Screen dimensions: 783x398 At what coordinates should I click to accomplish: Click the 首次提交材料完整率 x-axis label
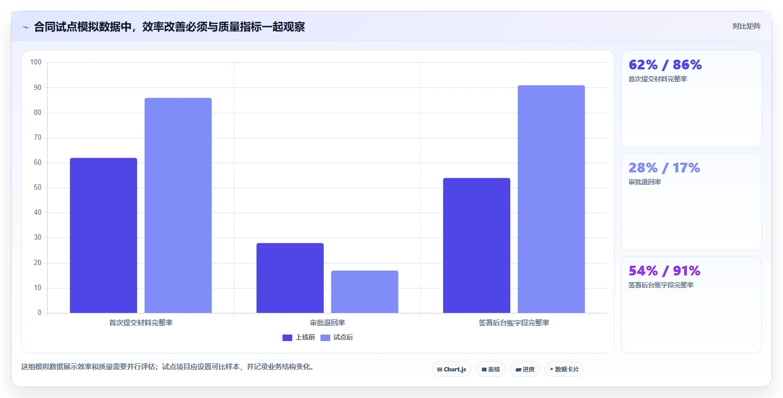pyautogui.click(x=141, y=323)
